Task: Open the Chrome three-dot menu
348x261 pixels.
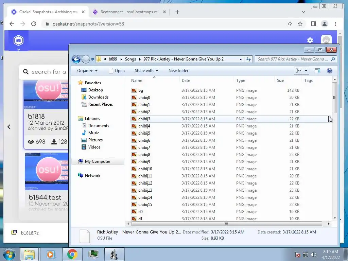Action: [335, 24]
